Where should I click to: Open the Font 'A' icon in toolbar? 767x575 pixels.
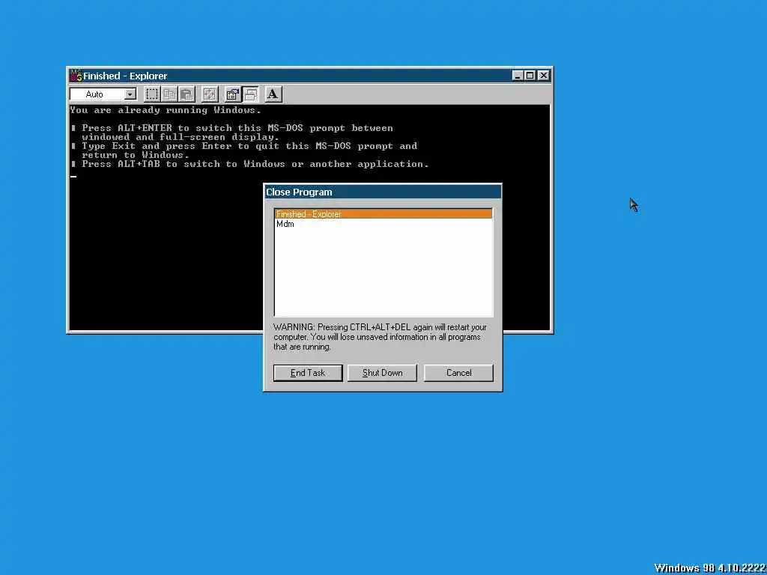(273, 94)
